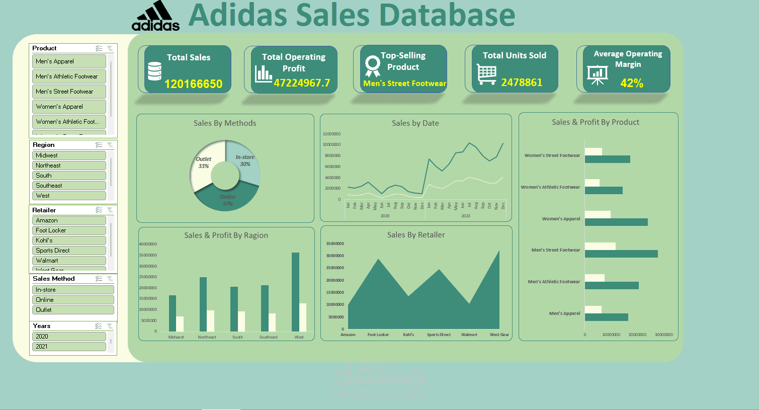Select the Online button in Sales Method slicer
Image resolution: width=759 pixels, height=410 pixels.
(73, 300)
